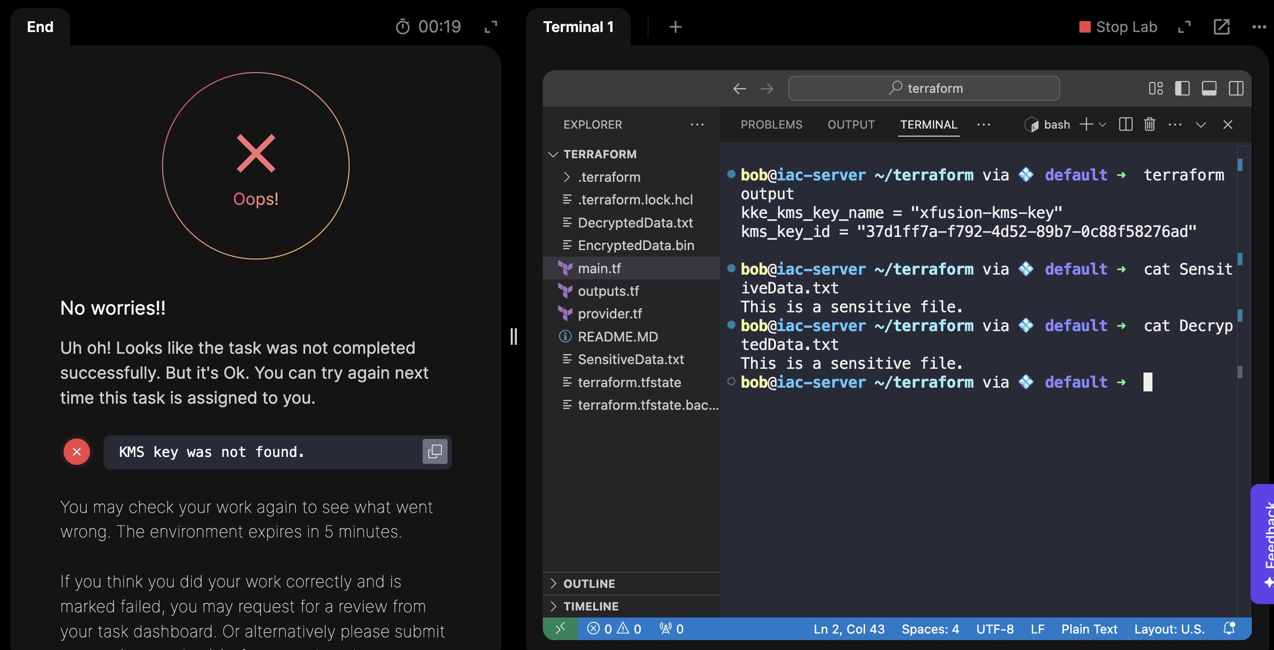Click the terraform search field

pyautogui.click(x=923, y=89)
